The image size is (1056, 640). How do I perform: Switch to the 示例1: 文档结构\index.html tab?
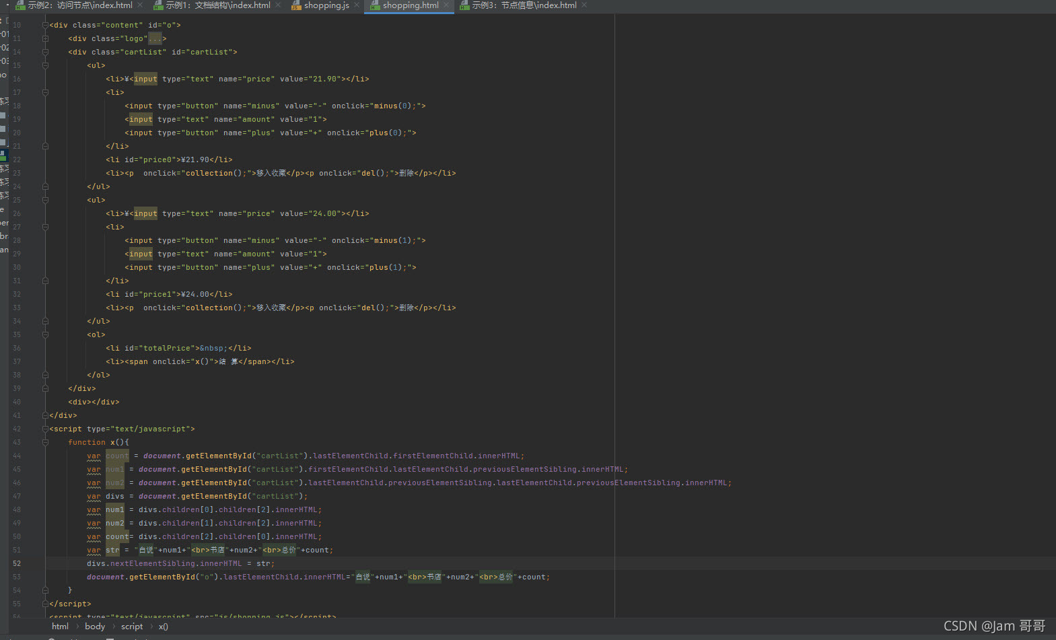218,5
